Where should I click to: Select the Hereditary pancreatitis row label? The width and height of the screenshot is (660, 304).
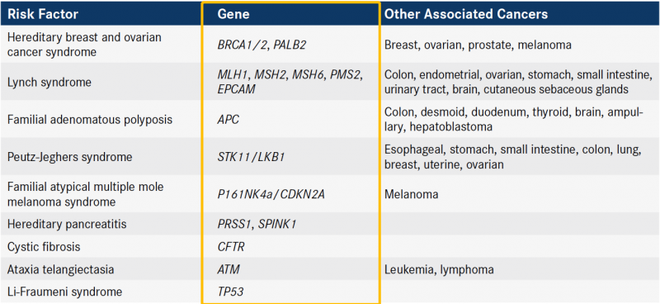(64, 224)
